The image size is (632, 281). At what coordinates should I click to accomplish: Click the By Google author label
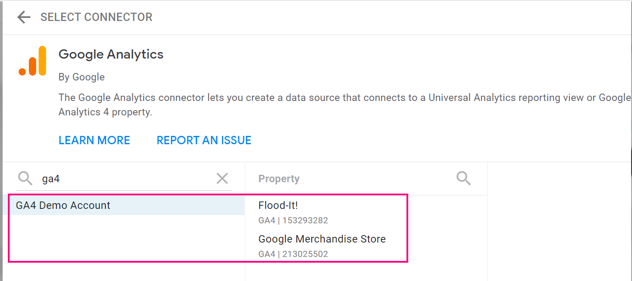coord(82,77)
